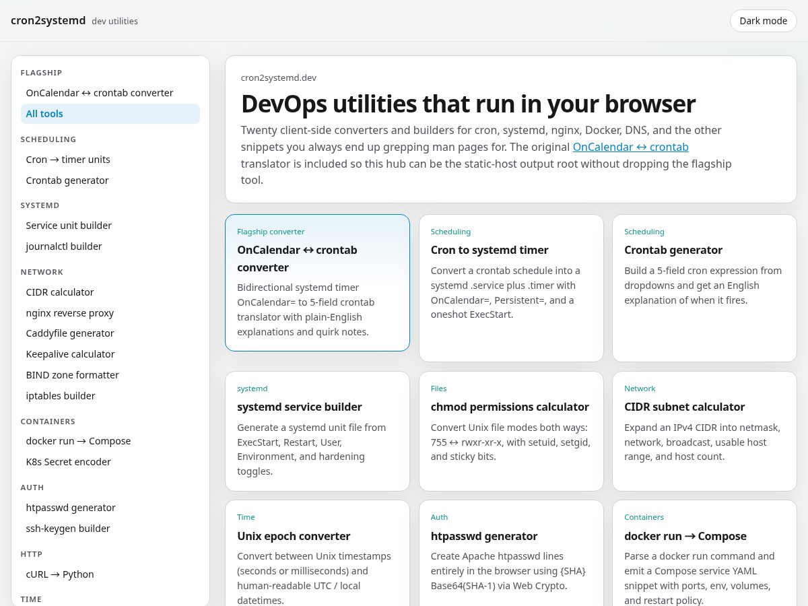Select CIDR calculator in sidebar

pyautogui.click(x=110, y=292)
